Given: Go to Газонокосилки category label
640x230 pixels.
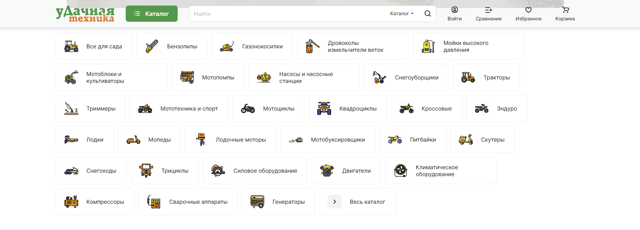Looking at the screenshot, I should click(x=263, y=46).
